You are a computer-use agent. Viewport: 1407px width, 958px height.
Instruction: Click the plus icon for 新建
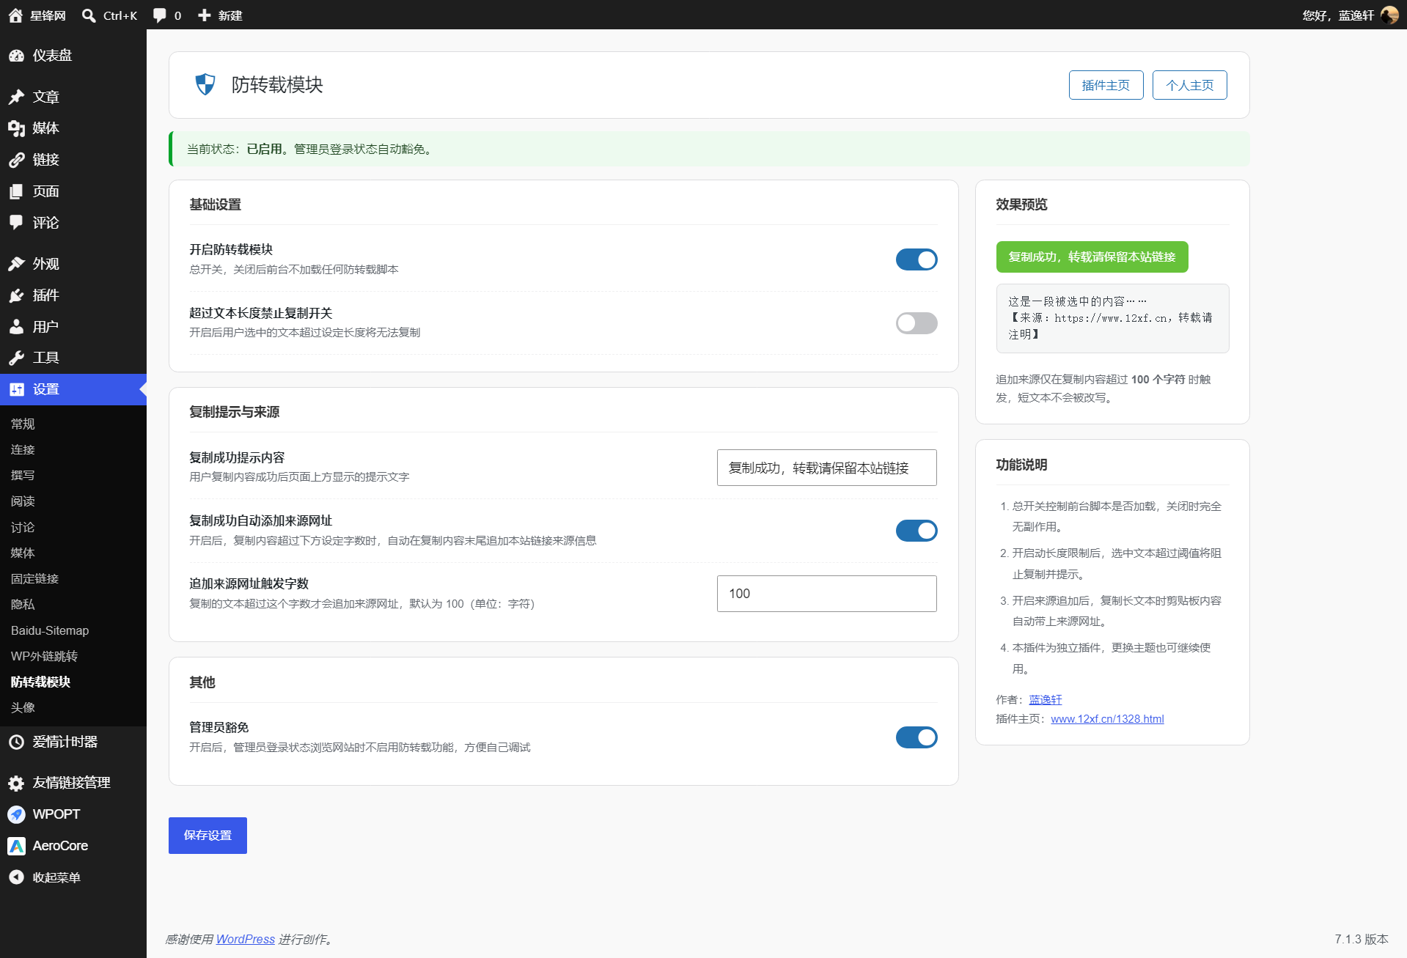(x=205, y=15)
